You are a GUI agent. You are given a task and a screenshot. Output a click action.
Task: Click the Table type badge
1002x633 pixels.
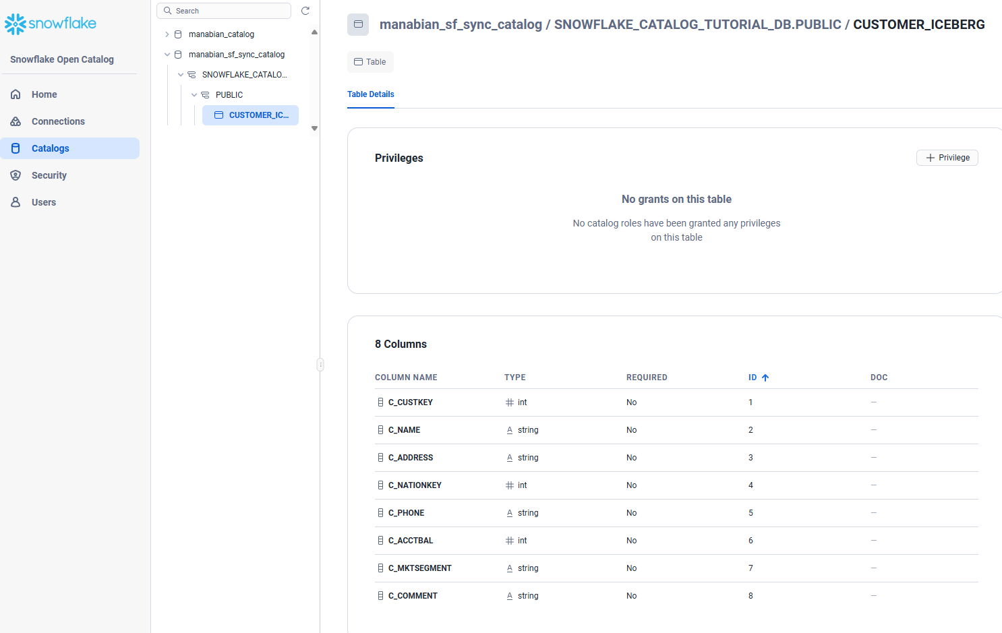click(370, 62)
